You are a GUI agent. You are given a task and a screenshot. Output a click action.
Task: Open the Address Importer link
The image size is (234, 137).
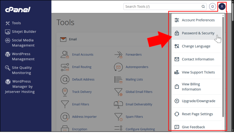click(x=84, y=117)
